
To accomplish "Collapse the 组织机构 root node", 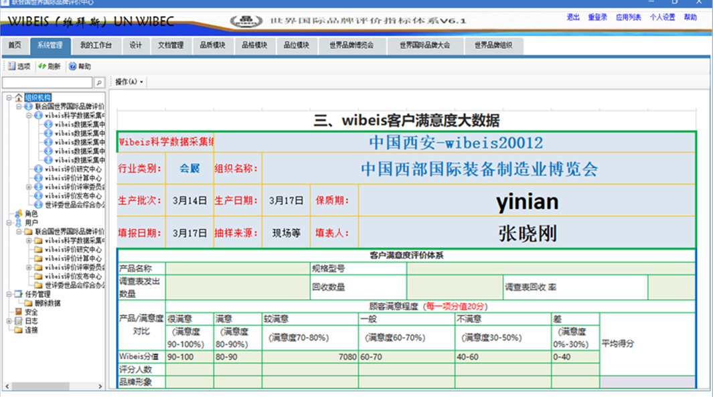I will point(9,97).
